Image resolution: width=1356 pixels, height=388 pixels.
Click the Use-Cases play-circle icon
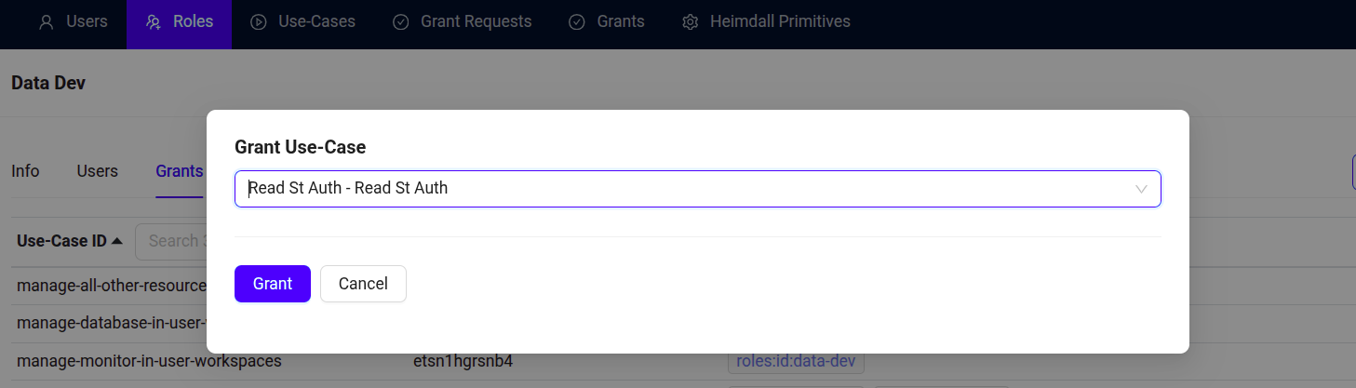pos(259,21)
